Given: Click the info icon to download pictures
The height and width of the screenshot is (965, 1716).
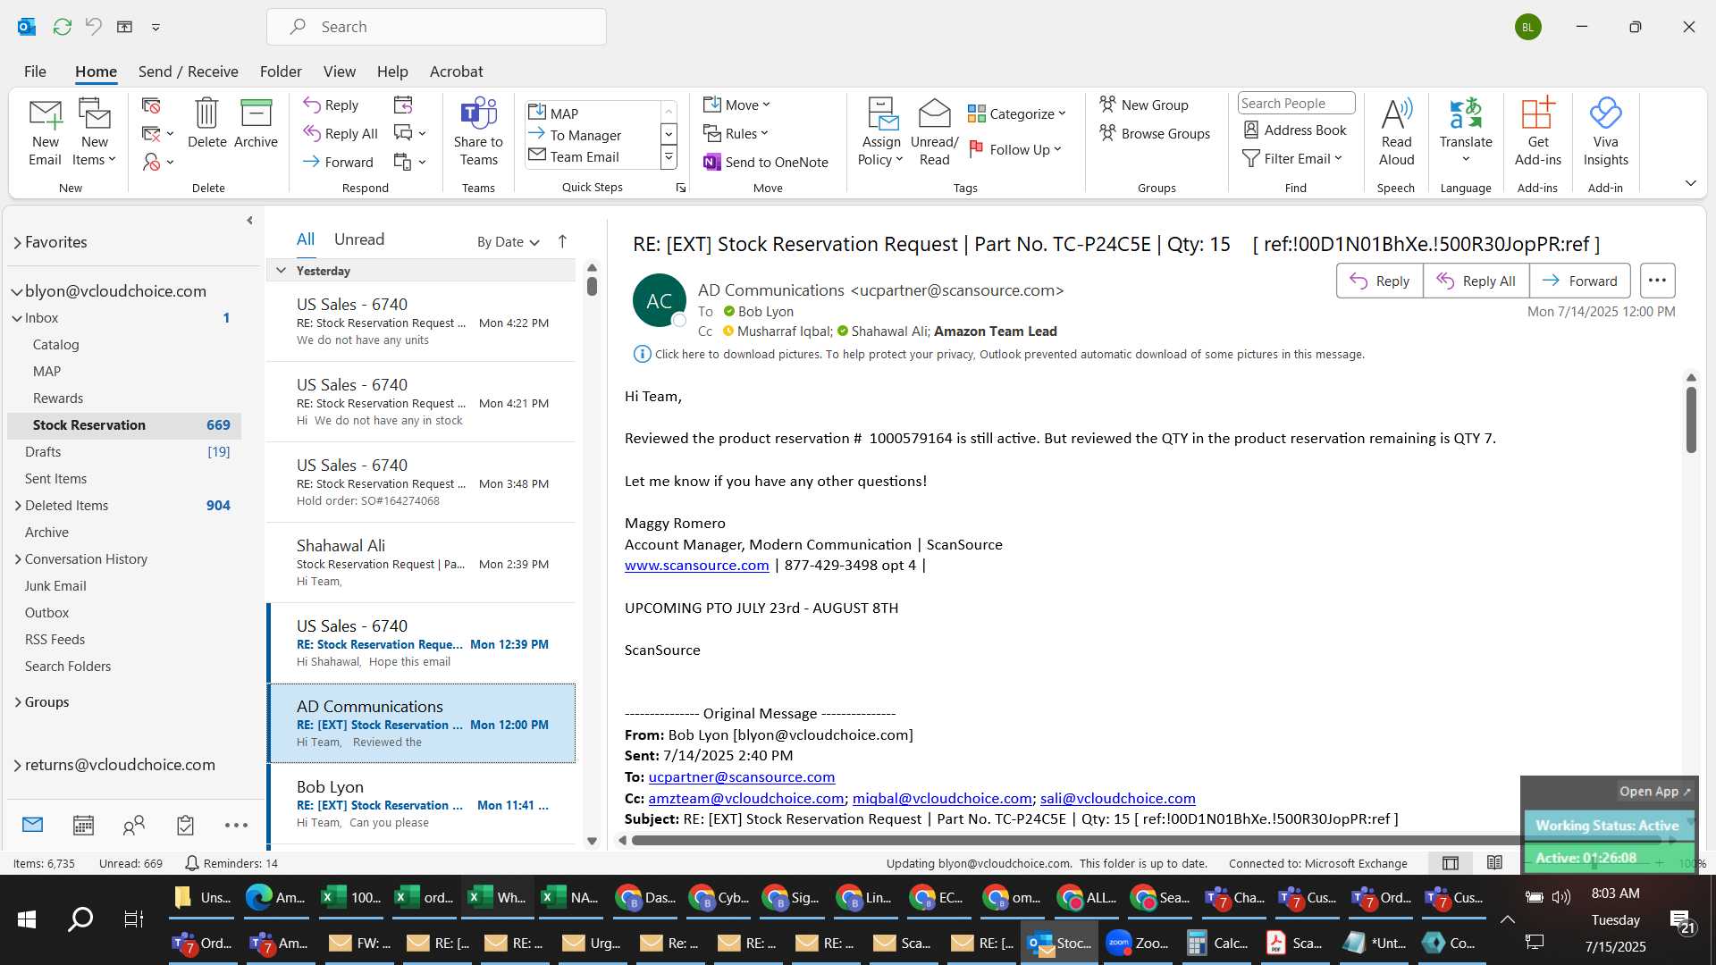Looking at the screenshot, I should coord(642,355).
